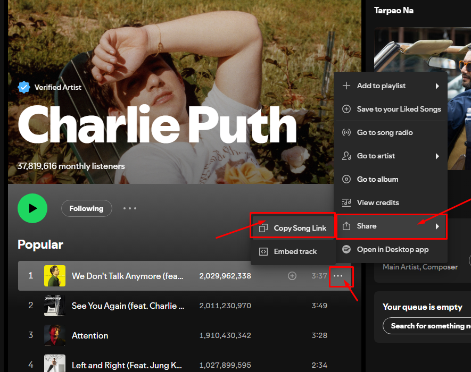Open the Left and Right album cover
This screenshot has height=372, width=471.
(x=55, y=363)
